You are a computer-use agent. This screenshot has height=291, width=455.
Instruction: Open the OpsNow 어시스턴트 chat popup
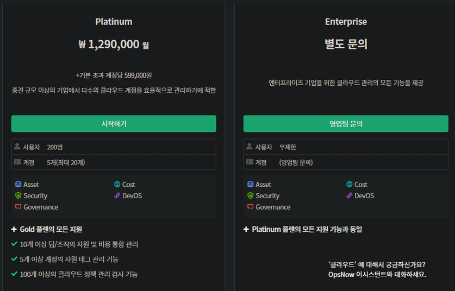pyautogui.click(x=377, y=269)
